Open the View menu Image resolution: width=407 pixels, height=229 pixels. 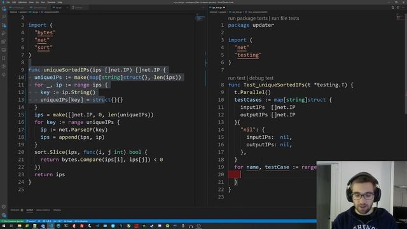[x=31, y=3]
